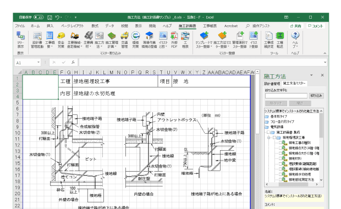Check the 接地抵抗測定方法 item checkbox
This screenshot has height=209, width=341.
tap(280, 180)
